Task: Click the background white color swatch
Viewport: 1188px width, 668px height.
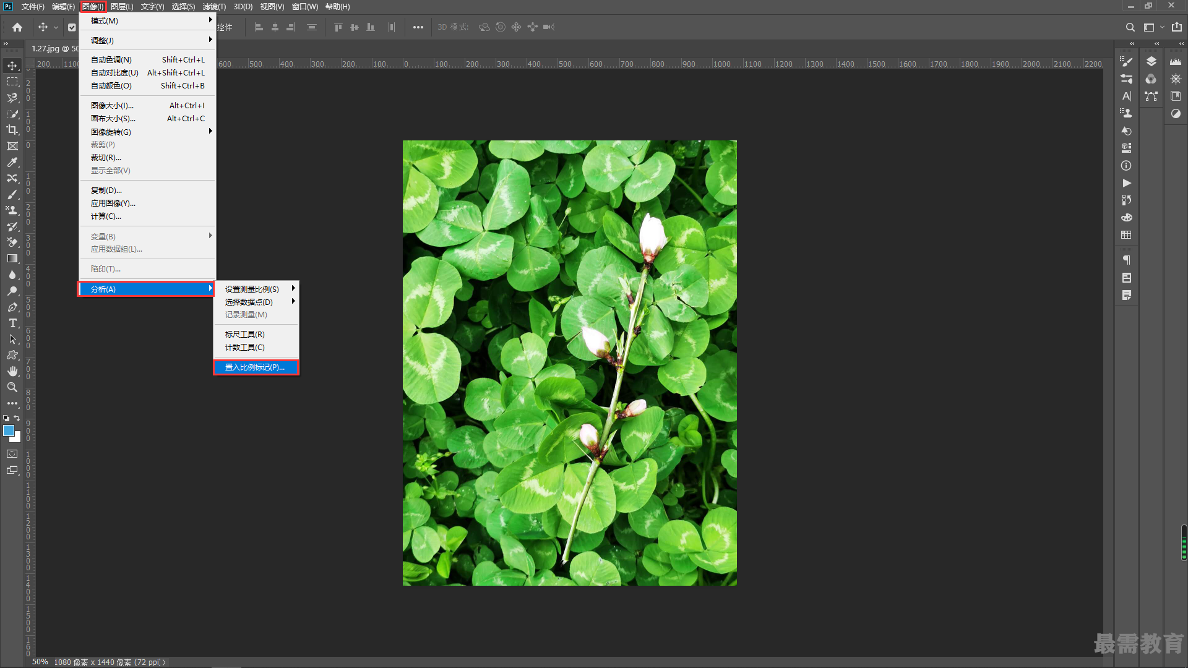Action: 18,439
